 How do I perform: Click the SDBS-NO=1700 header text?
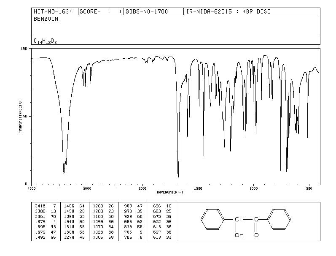(147, 11)
